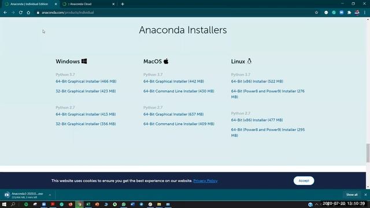The image size is (370, 208).
Task: Expand the download item options arrow
Action: coord(50,195)
